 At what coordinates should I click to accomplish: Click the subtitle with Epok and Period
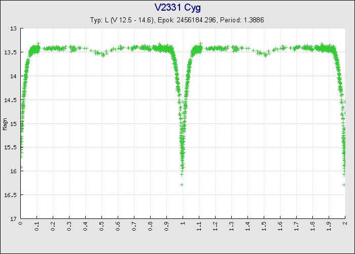click(x=177, y=20)
